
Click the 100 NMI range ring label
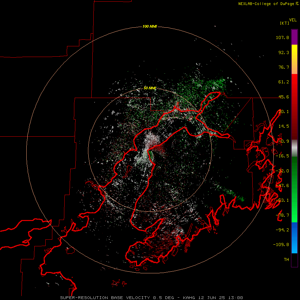pyautogui.click(x=150, y=26)
